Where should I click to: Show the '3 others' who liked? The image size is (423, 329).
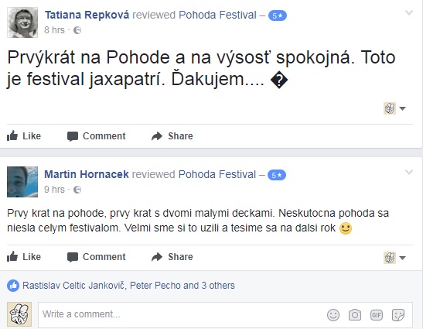click(218, 286)
